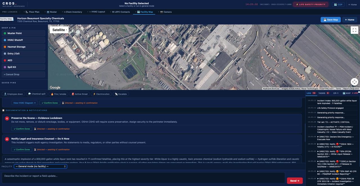This screenshot has height=186, width=360.
Task: Open the COP view
Action: [338, 5]
